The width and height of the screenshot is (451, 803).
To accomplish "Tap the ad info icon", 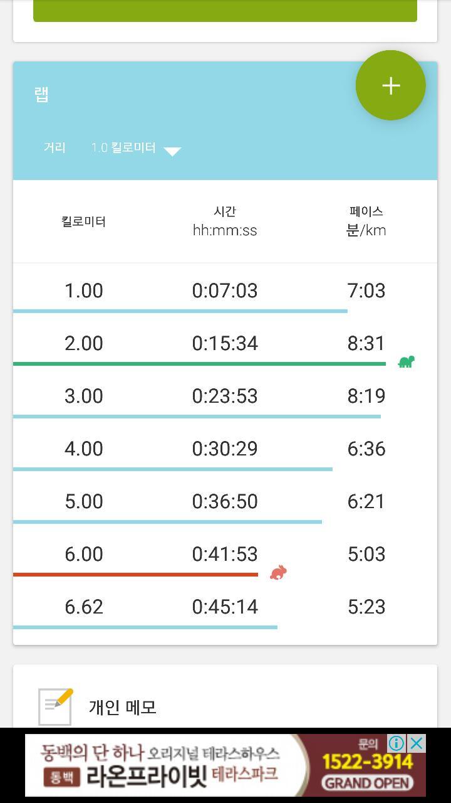I will [x=397, y=743].
